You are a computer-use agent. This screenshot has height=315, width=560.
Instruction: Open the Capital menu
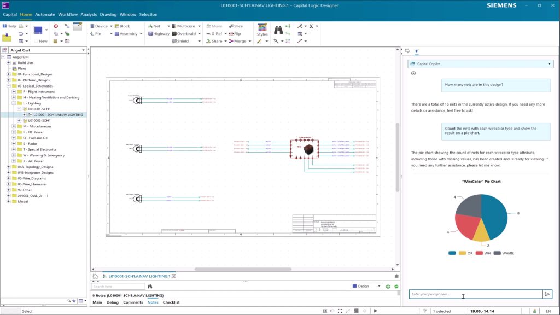tap(10, 15)
